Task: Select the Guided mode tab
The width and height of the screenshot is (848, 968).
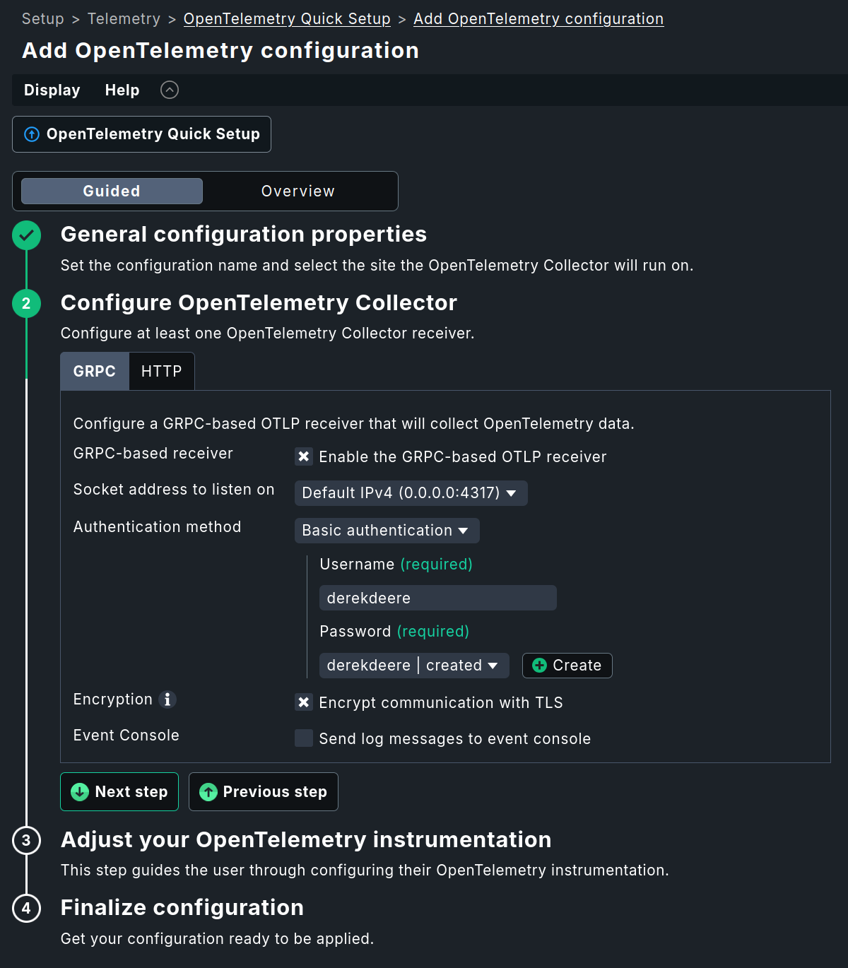Action: click(112, 191)
